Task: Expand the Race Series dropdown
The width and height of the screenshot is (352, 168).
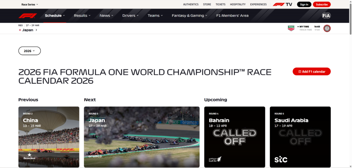Action: [x=30, y=4]
